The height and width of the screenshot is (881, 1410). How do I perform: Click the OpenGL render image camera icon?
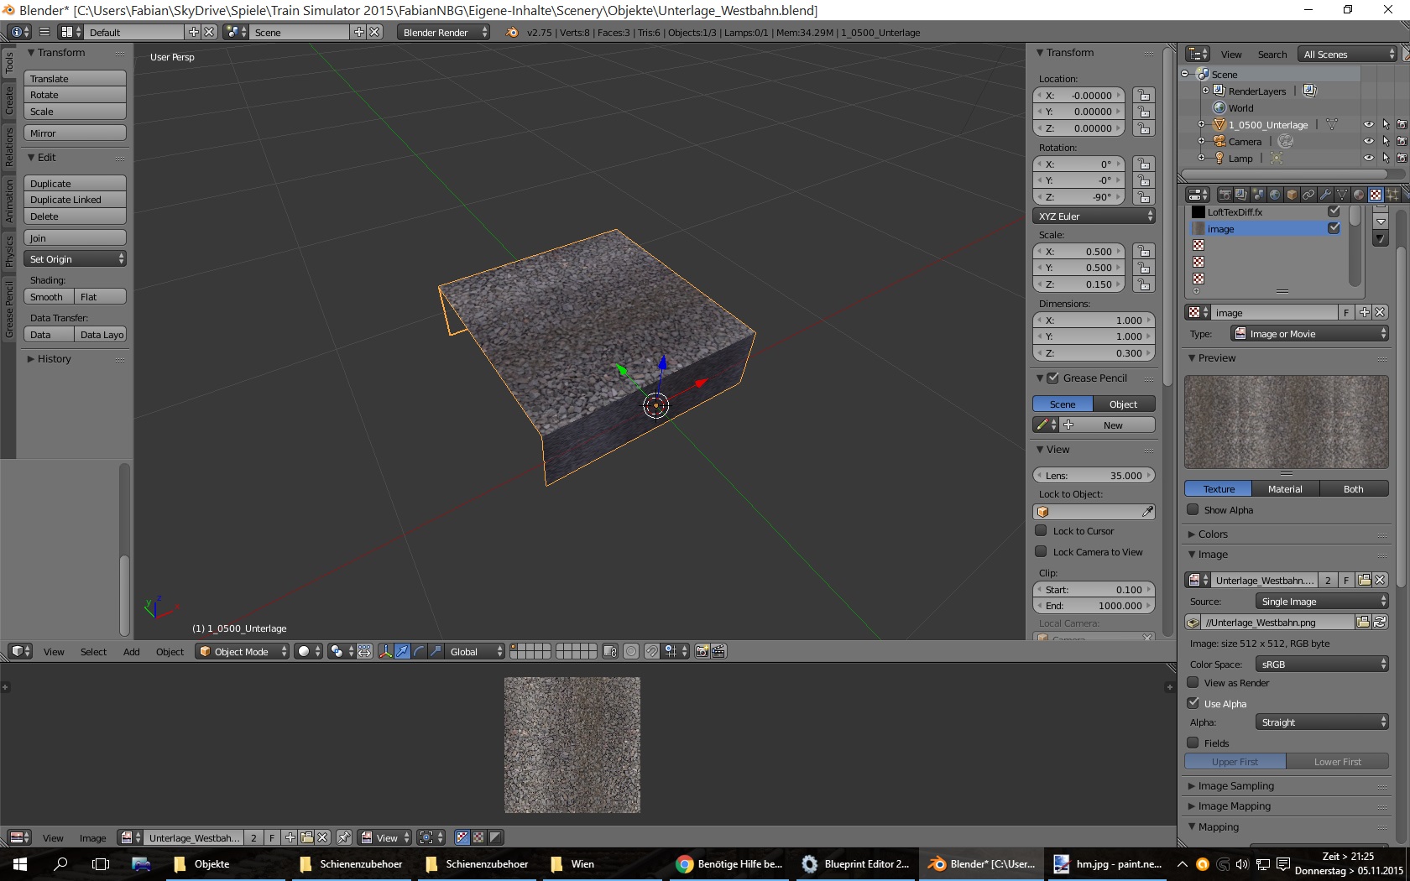pyautogui.click(x=702, y=651)
